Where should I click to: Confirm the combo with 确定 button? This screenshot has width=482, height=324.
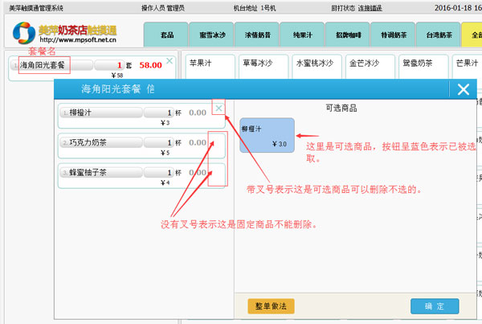tap(435, 306)
